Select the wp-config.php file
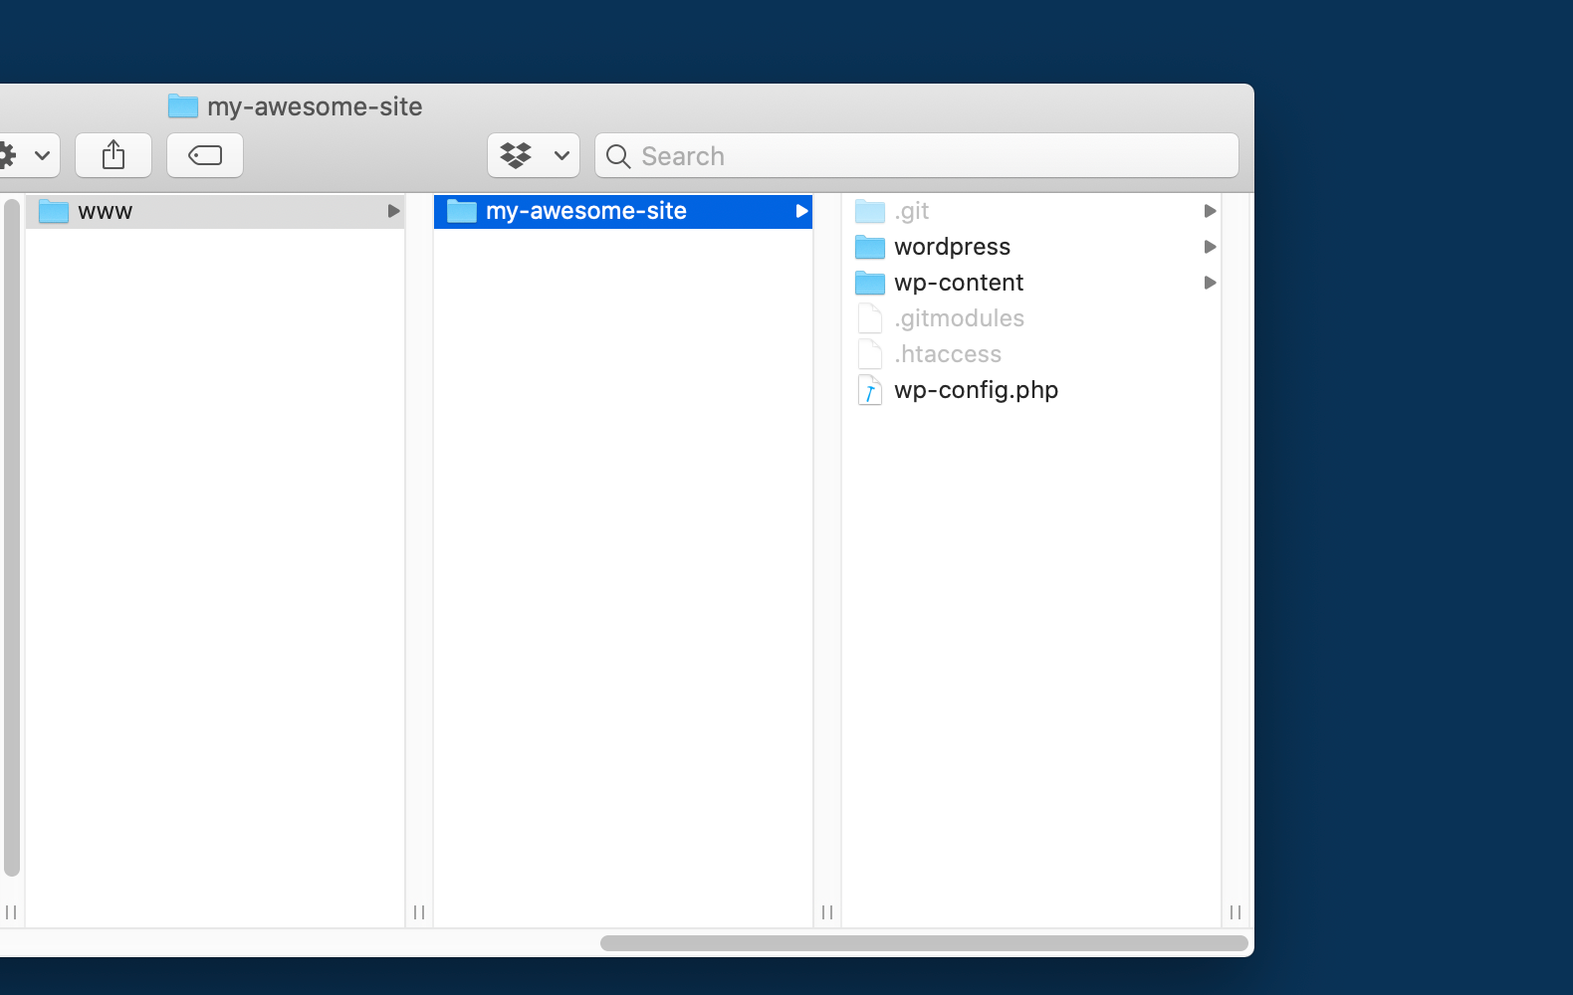This screenshot has width=1573, height=995. 976,390
